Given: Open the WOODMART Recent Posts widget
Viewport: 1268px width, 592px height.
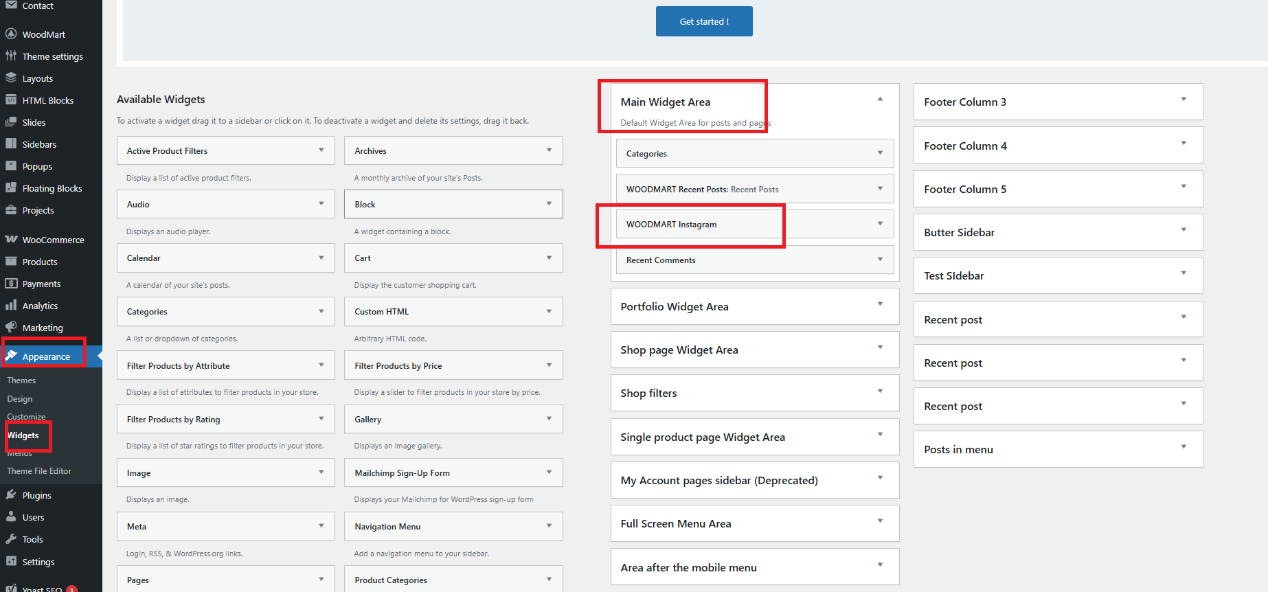Looking at the screenshot, I should click(755, 189).
